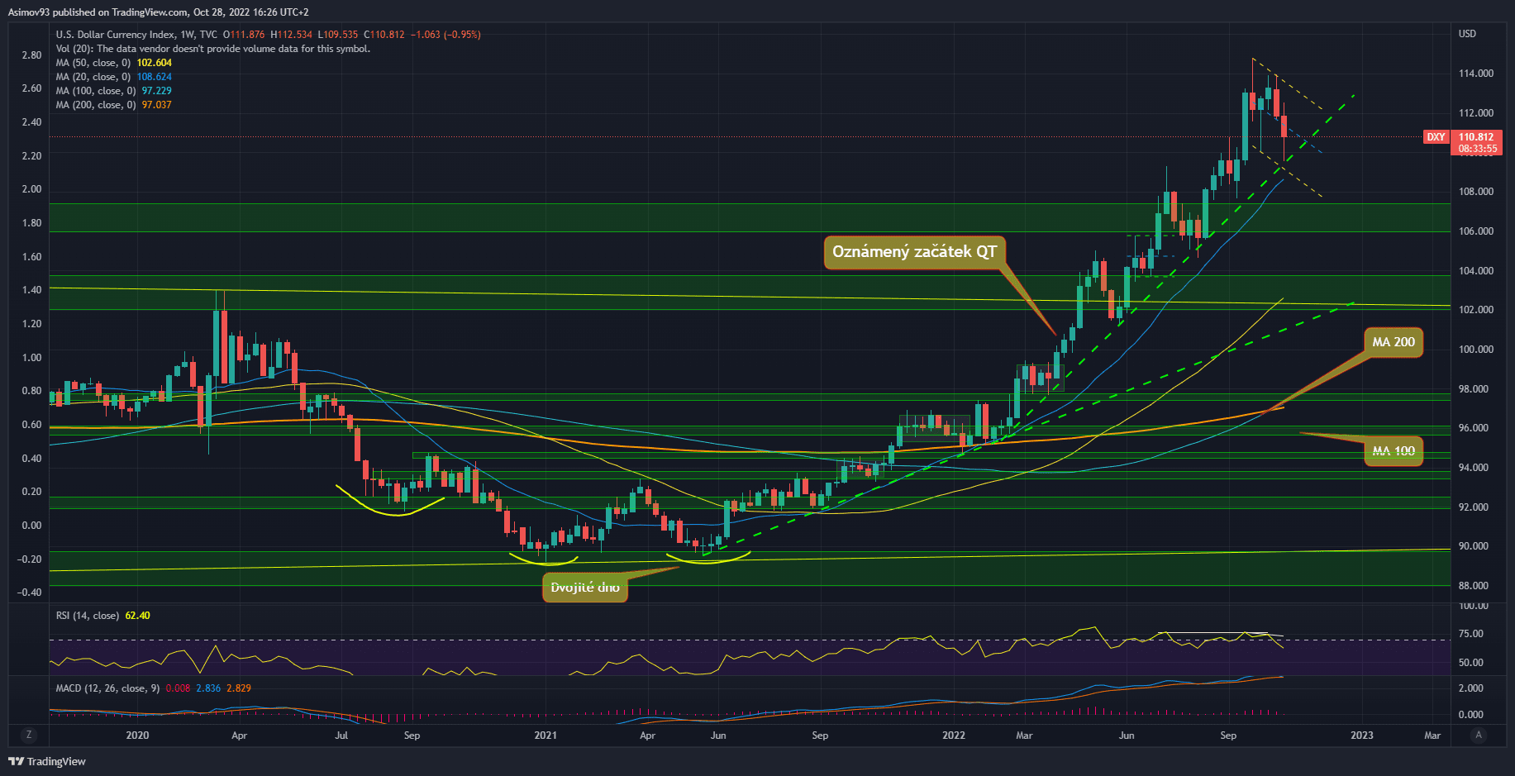1515x776 pixels.
Task: Click the 2022 label on time axis
Action: [x=953, y=736]
